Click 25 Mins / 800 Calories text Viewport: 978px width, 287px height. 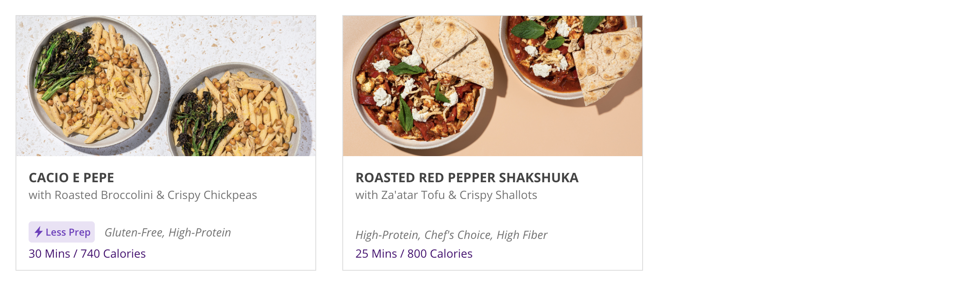click(x=414, y=254)
